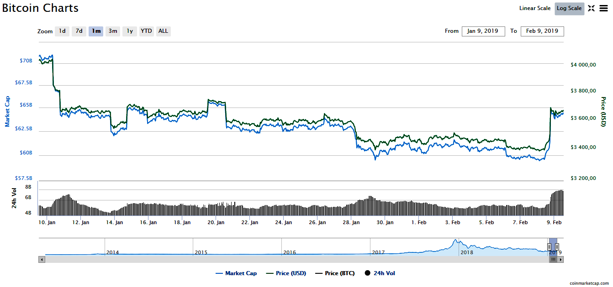
Task: Click the navigator scrollbar left arrow
Action: (x=42, y=259)
